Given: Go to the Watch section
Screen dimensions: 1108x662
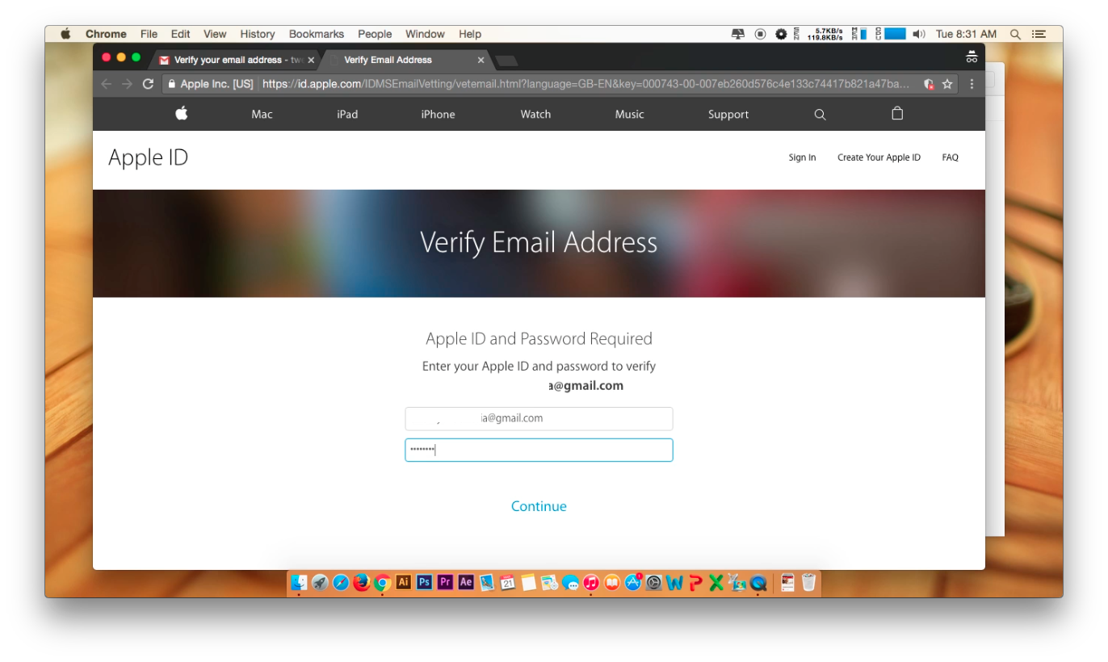Looking at the screenshot, I should 535,115.
